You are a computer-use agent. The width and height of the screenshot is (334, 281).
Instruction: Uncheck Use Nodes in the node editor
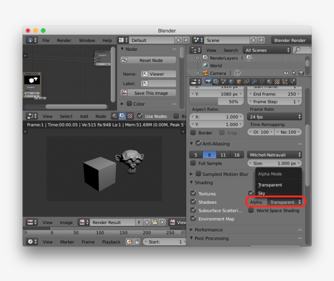coord(140,116)
